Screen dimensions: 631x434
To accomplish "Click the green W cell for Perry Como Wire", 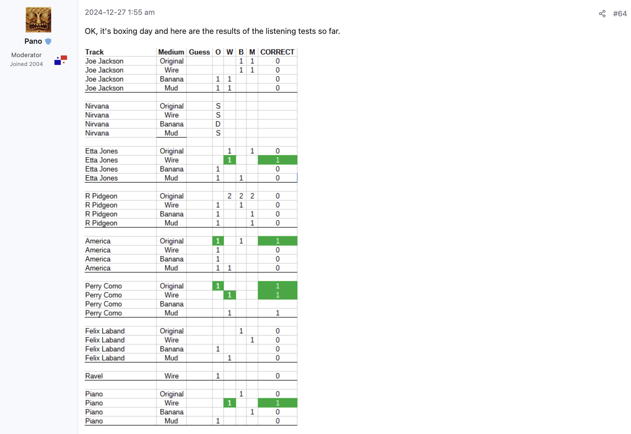I will click(x=229, y=295).
